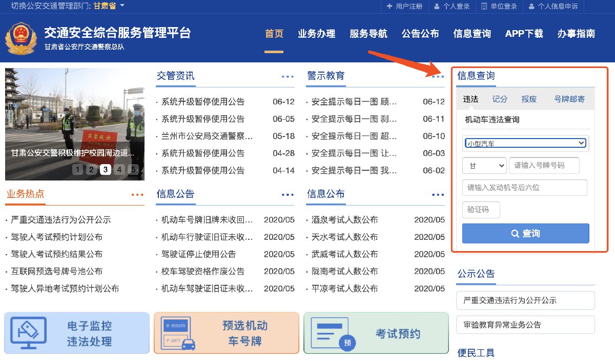Click 严重交通违法行为公开公示 under 公示公告
This screenshot has width=615, height=361.
point(525,301)
